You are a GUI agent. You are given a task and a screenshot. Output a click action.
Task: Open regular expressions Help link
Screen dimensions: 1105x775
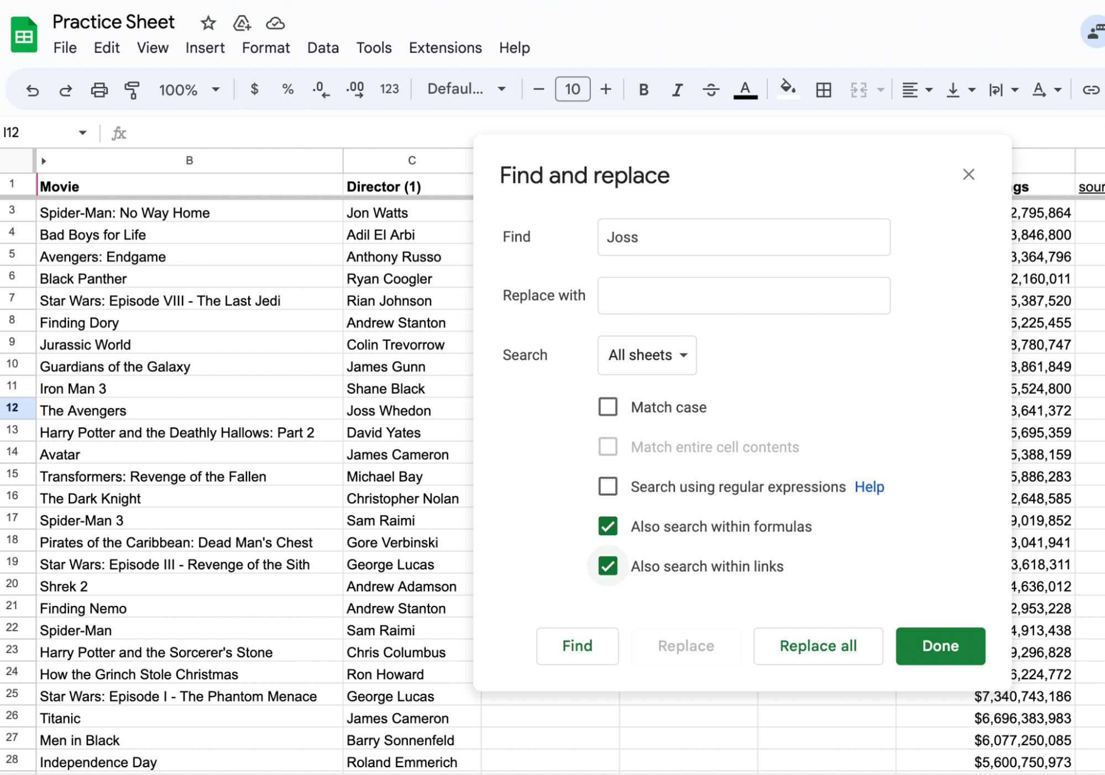point(869,487)
